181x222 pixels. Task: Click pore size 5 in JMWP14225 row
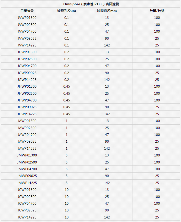pos(67,183)
